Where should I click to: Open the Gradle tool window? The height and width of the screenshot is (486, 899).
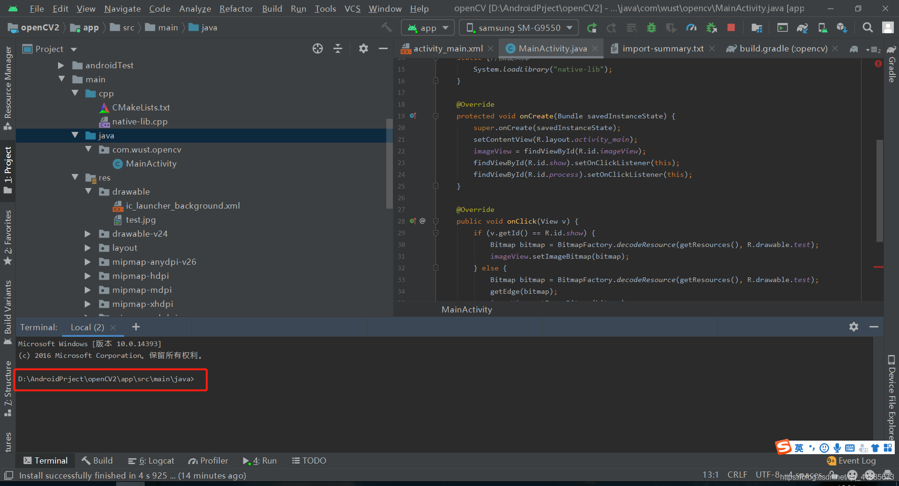pos(892,64)
